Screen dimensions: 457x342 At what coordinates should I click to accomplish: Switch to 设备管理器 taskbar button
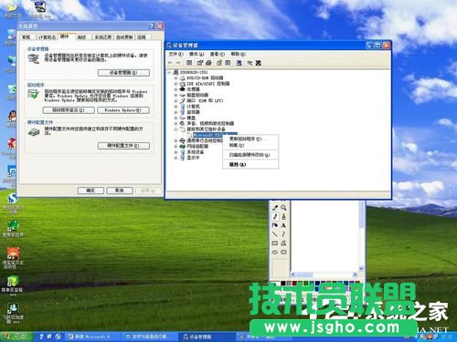208,337
